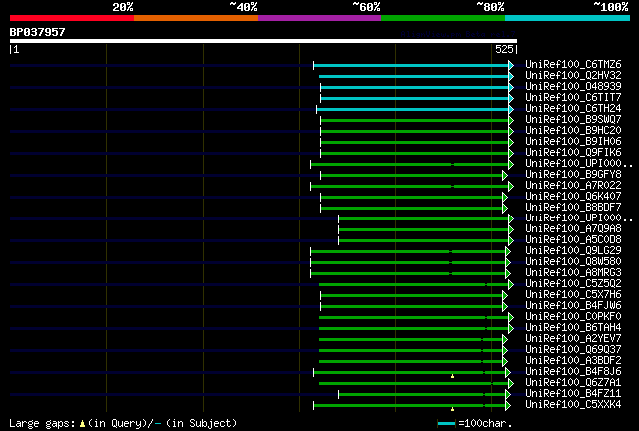Open hit UniRef100_C6TMZ6
The height and width of the screenshot is (431, 639).
(573, 65)
